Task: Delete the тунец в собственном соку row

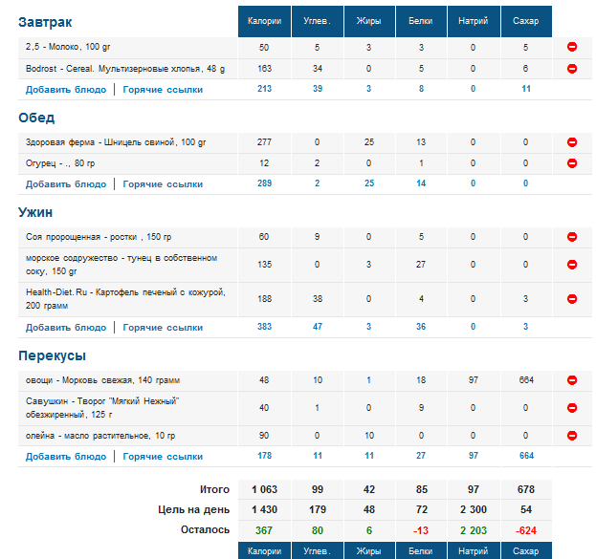Action: click(572, 265)
